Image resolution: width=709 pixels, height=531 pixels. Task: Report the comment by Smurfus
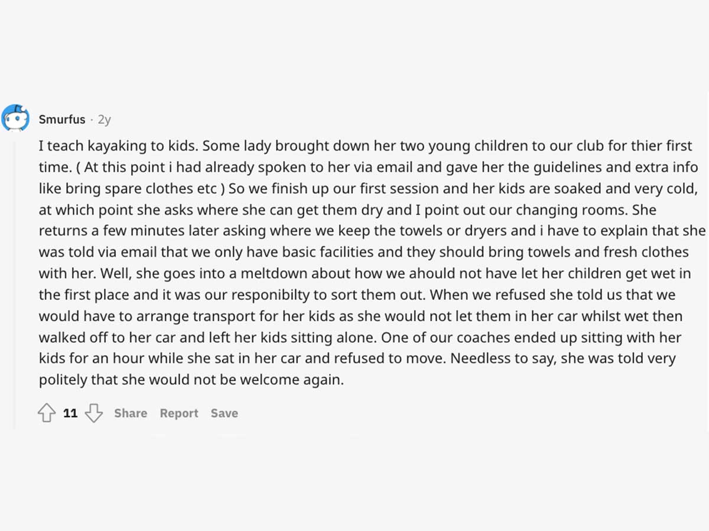[179, 413]
